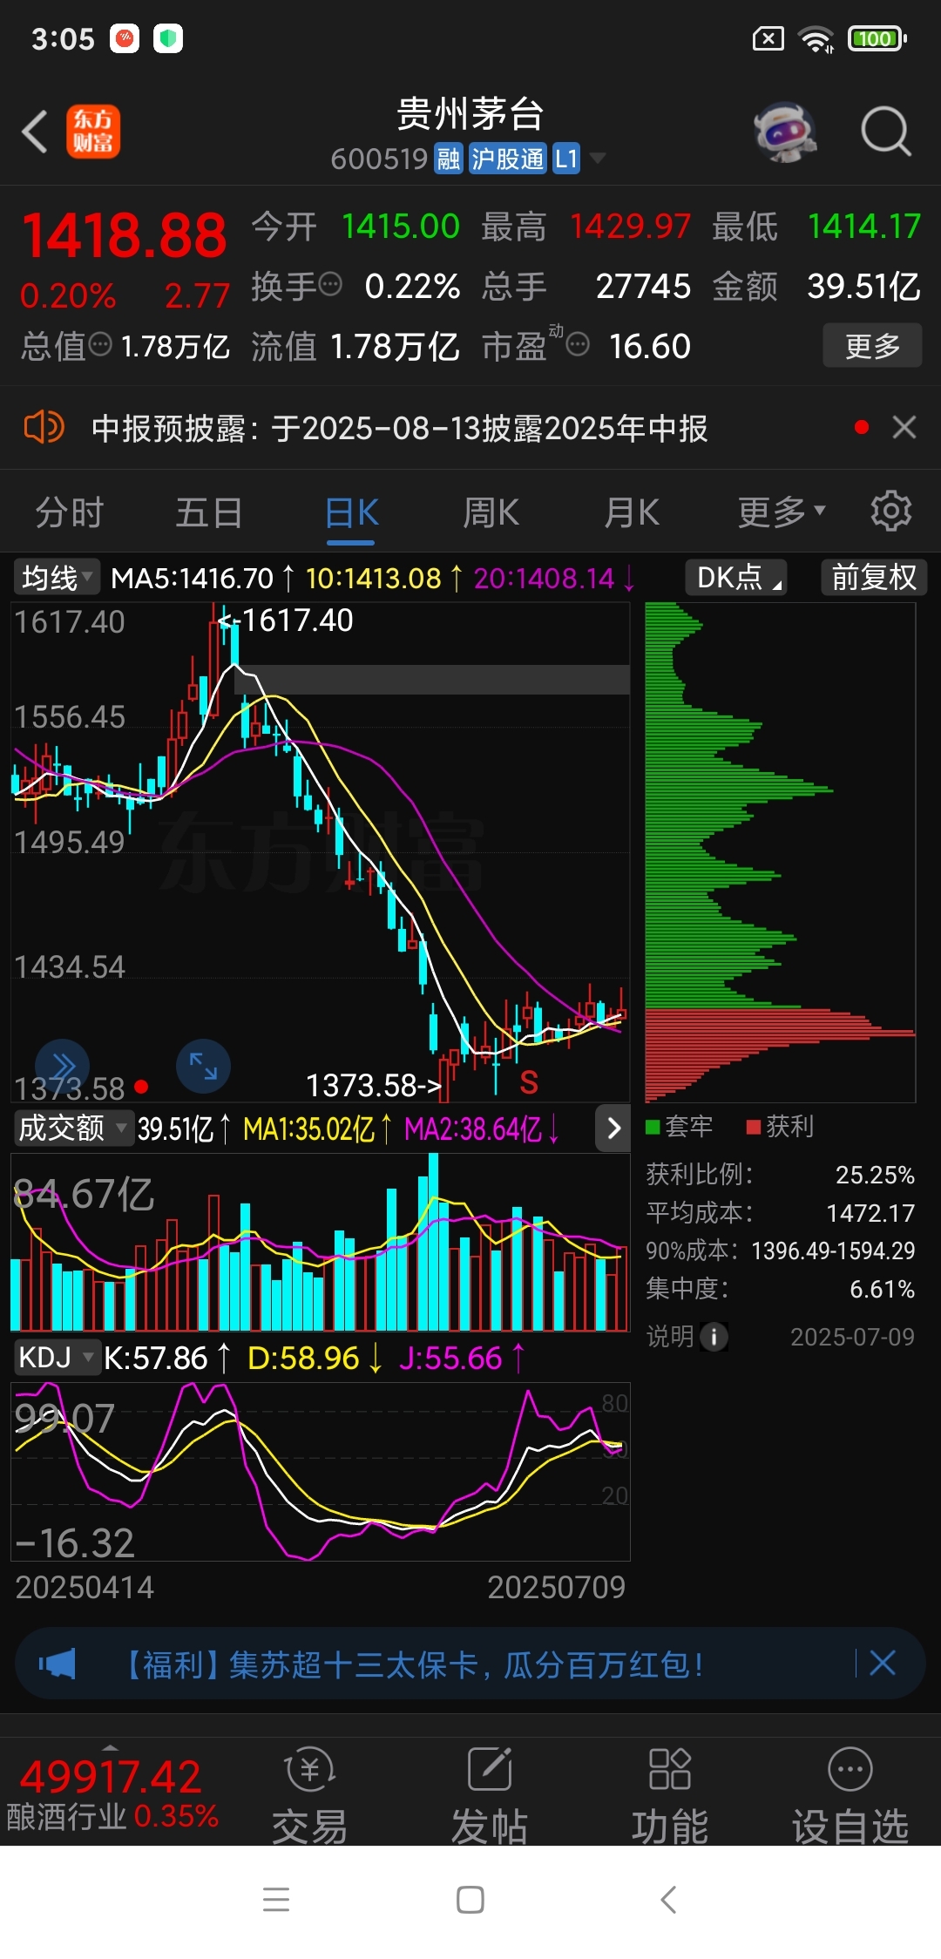Switch to 周K chart tab

491,512
